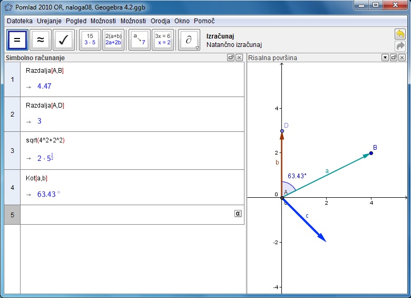The width and height of the screenshot is (411, 298).
Task: Click the Undo arrow icon
Action: [x=400, y=34]
